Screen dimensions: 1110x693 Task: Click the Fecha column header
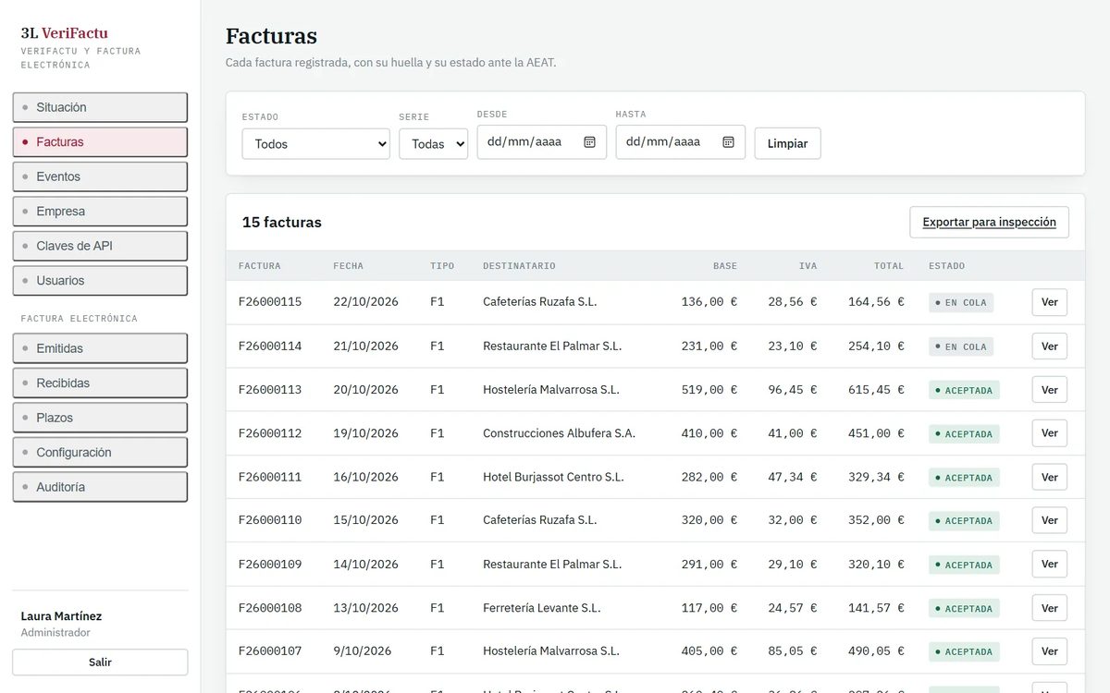click(349, 266)
